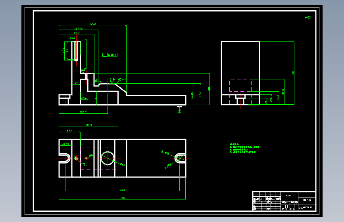Image resolution: width=344 pixels, height=222 pixels.
Task: Select the 23.6 dimension label
Action: point(84,98)
